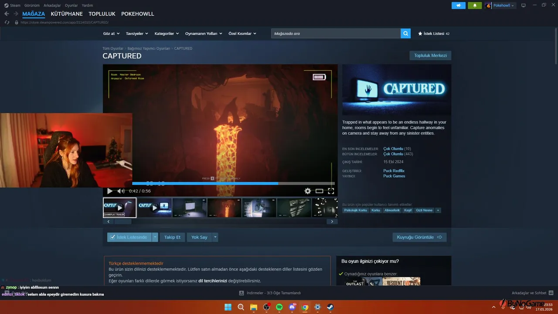Image resolution: width=558 pixels, height=314 pixels.
Task: Open Friends and Chat icon
Action: [x=551, y=293]
